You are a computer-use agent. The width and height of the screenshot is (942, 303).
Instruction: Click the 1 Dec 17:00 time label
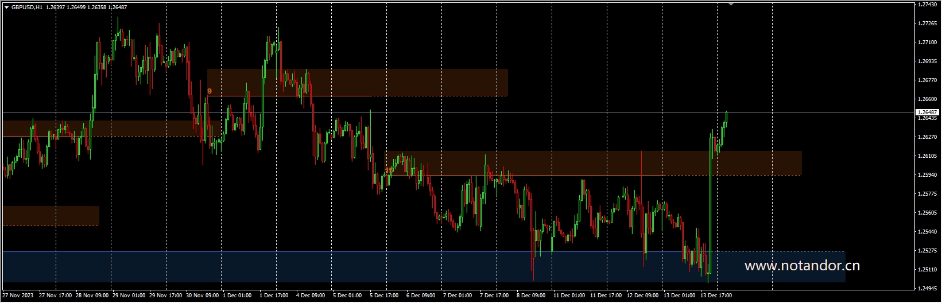[274, 296]
